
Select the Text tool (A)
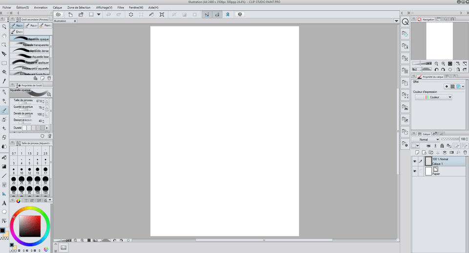(4, 203)
